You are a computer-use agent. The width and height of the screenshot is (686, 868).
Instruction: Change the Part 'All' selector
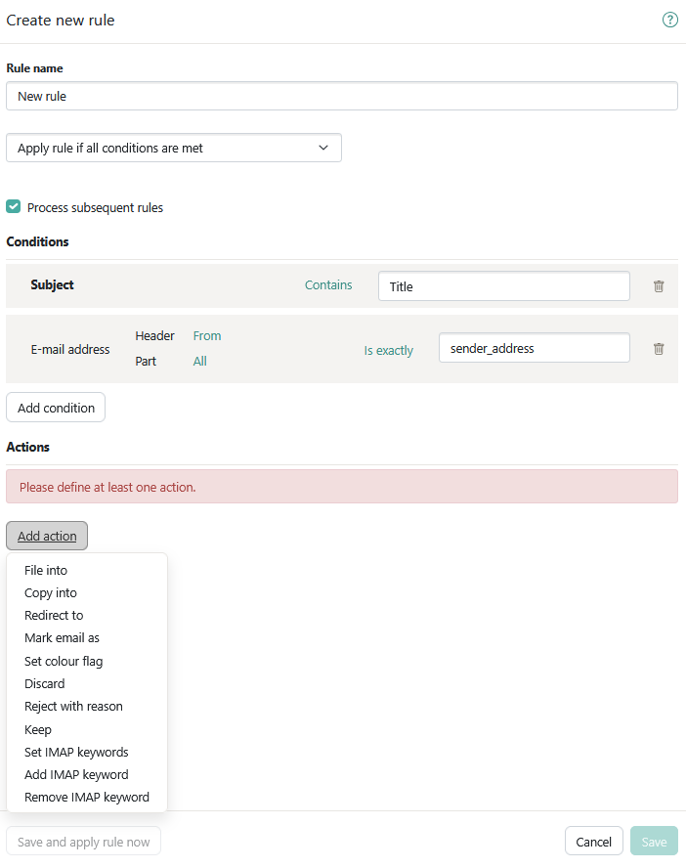coord(200,362)
